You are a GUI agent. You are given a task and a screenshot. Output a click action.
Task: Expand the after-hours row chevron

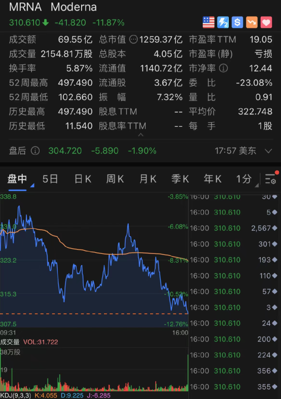(x=268, y=151)
